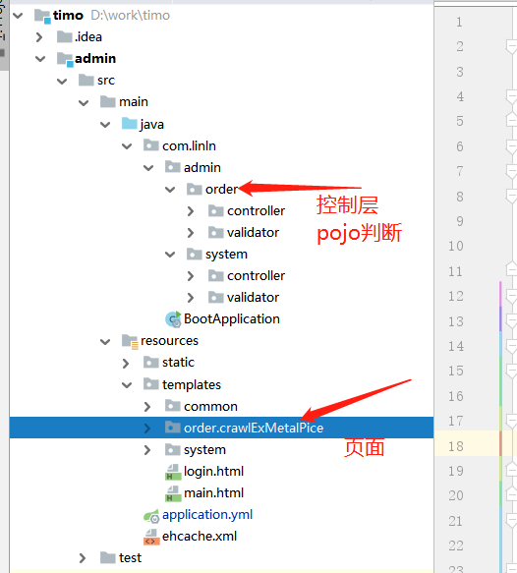Collapse the src folder

(x=62, y=82)
